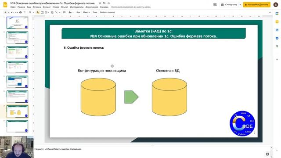Open the Файл menu
The width and height of the screenshot is (281, 158).
coord(13,7)
